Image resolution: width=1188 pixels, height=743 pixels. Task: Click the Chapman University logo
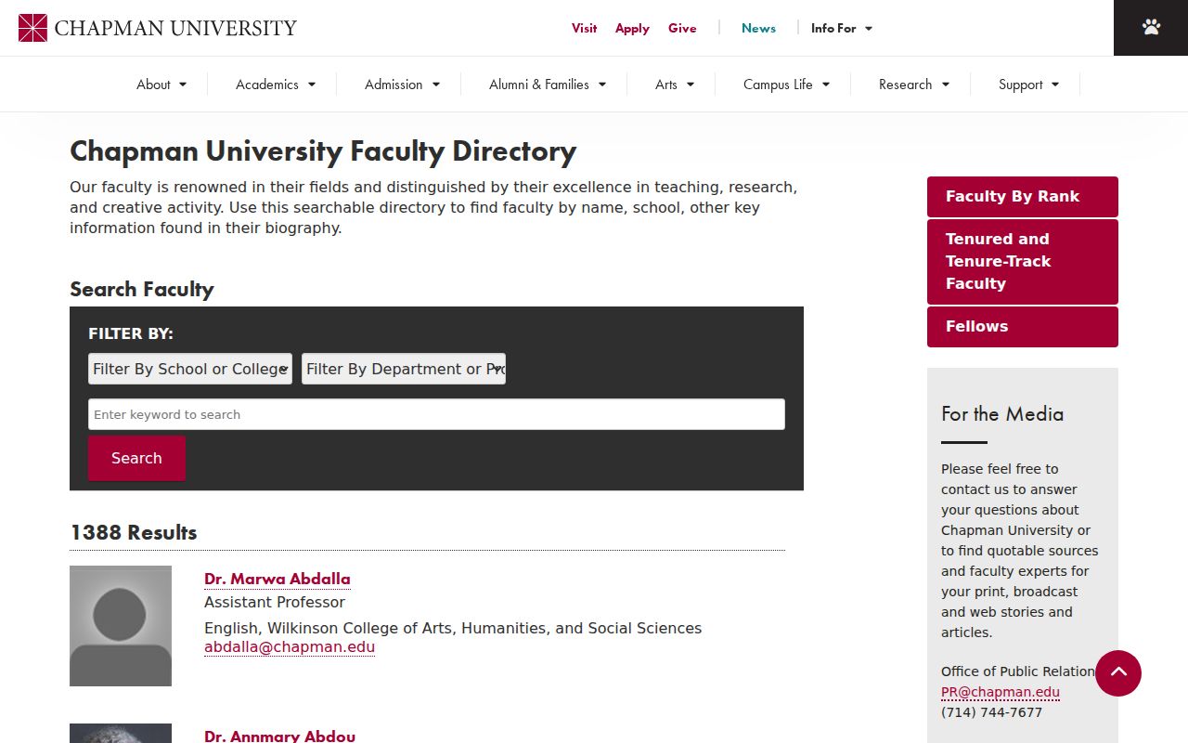pyautogui.click(x=158, y=28)
